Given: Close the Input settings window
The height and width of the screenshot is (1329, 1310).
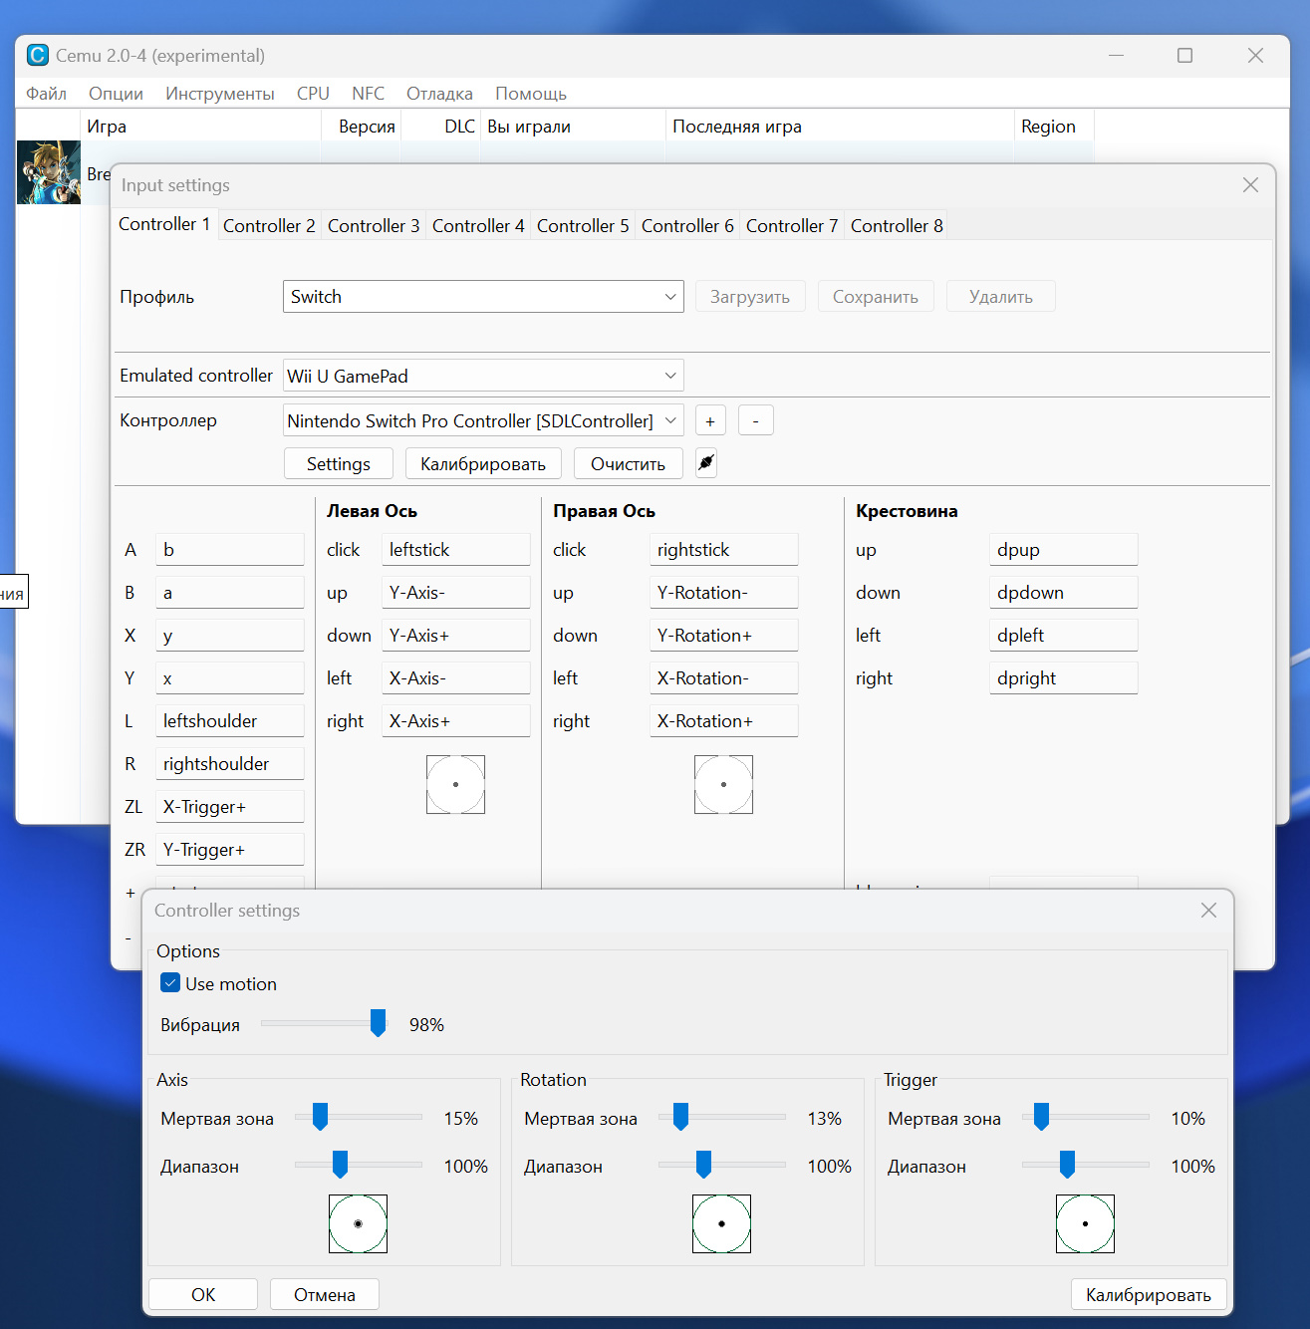Looking at the screenshot, I should 1250,185.
